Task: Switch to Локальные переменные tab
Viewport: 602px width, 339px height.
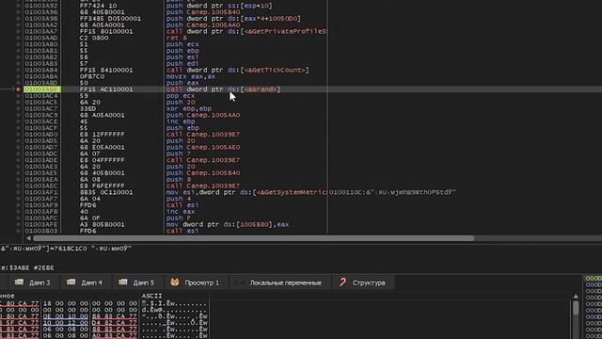Action: [279, 282]
